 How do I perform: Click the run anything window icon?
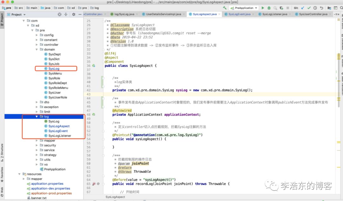(335, 8)
